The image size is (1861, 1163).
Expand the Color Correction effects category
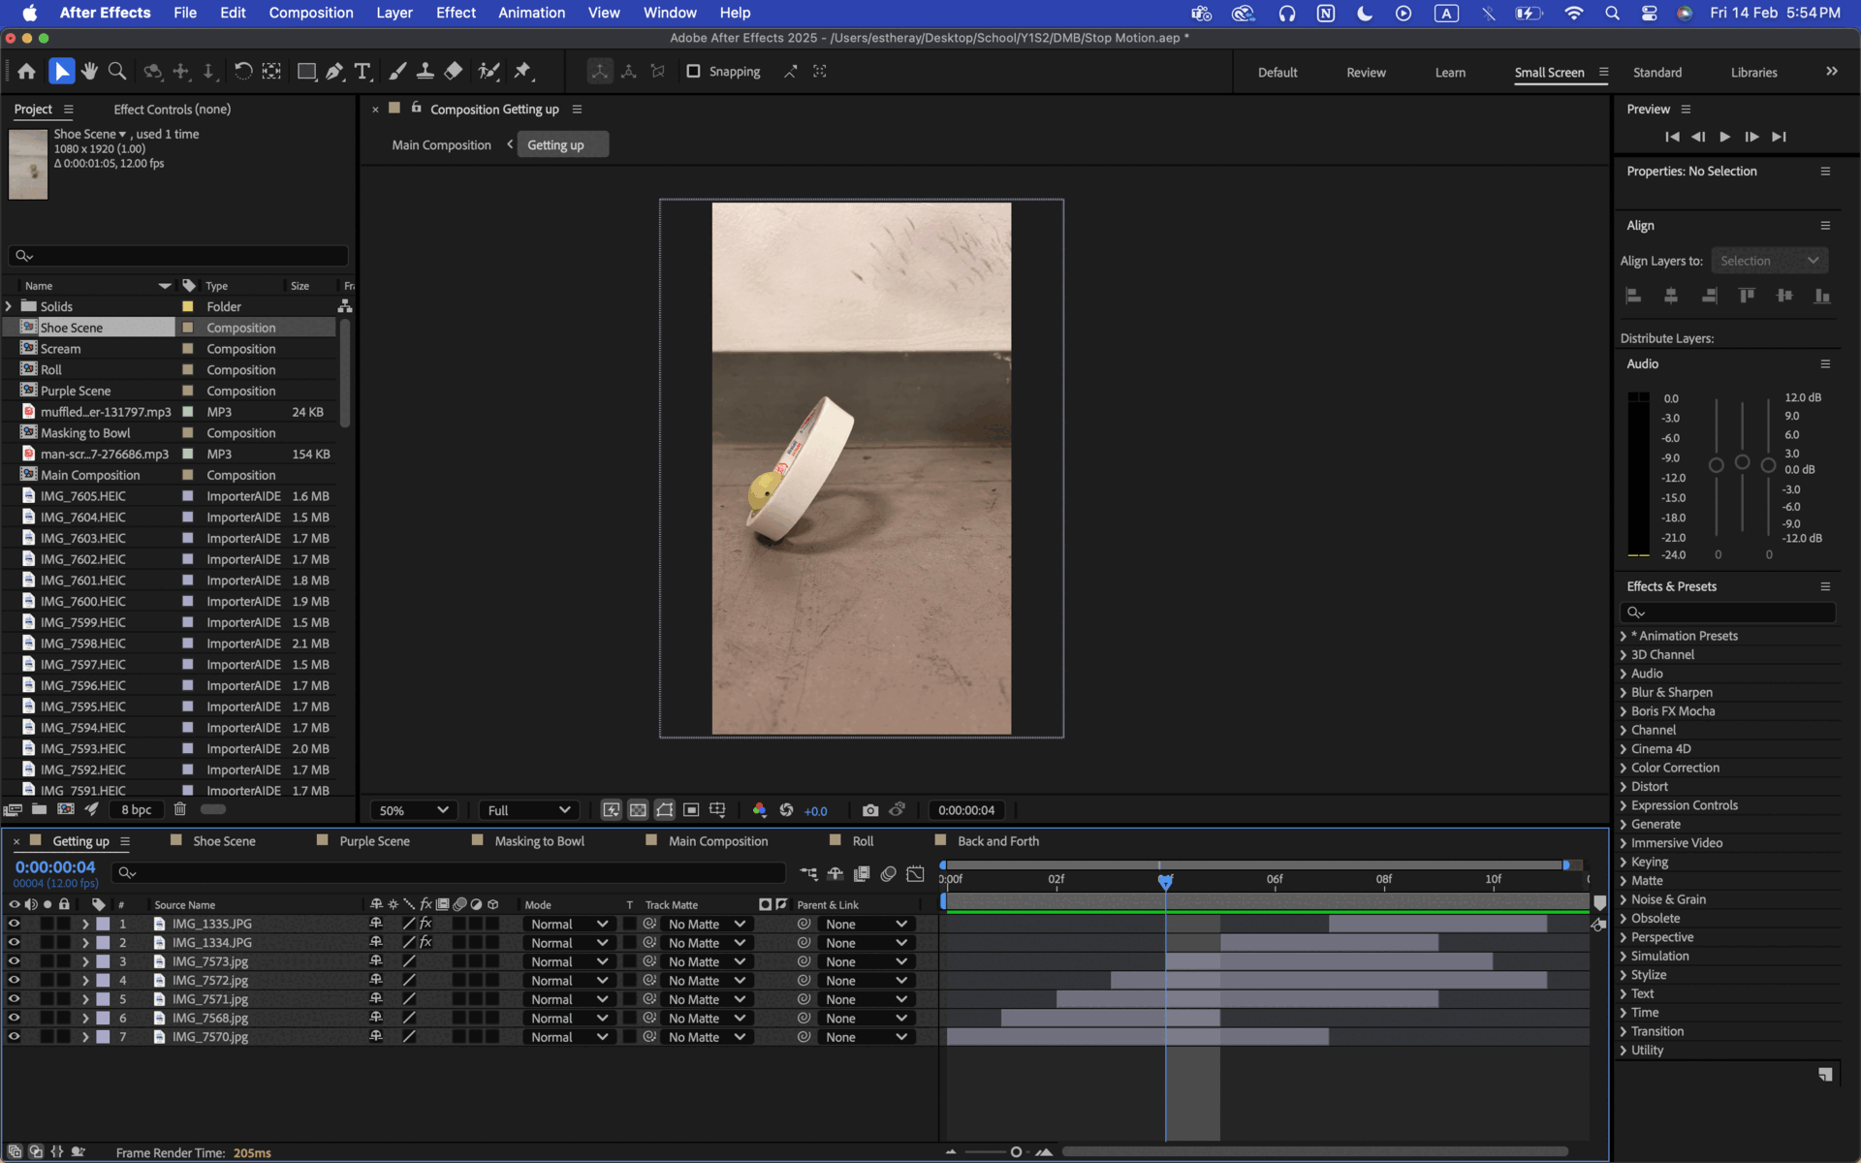click(1623, 768)
